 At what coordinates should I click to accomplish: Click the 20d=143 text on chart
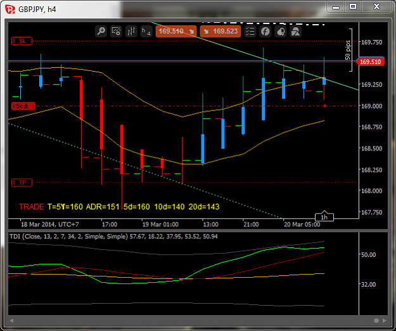coord(204,207)
